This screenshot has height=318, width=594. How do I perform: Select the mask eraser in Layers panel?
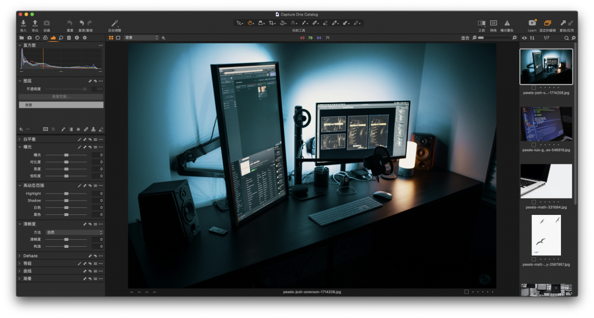101,129
